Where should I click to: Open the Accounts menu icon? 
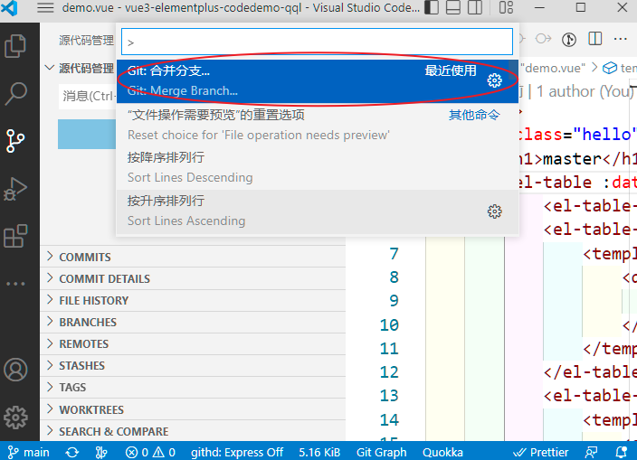[15, 370]
